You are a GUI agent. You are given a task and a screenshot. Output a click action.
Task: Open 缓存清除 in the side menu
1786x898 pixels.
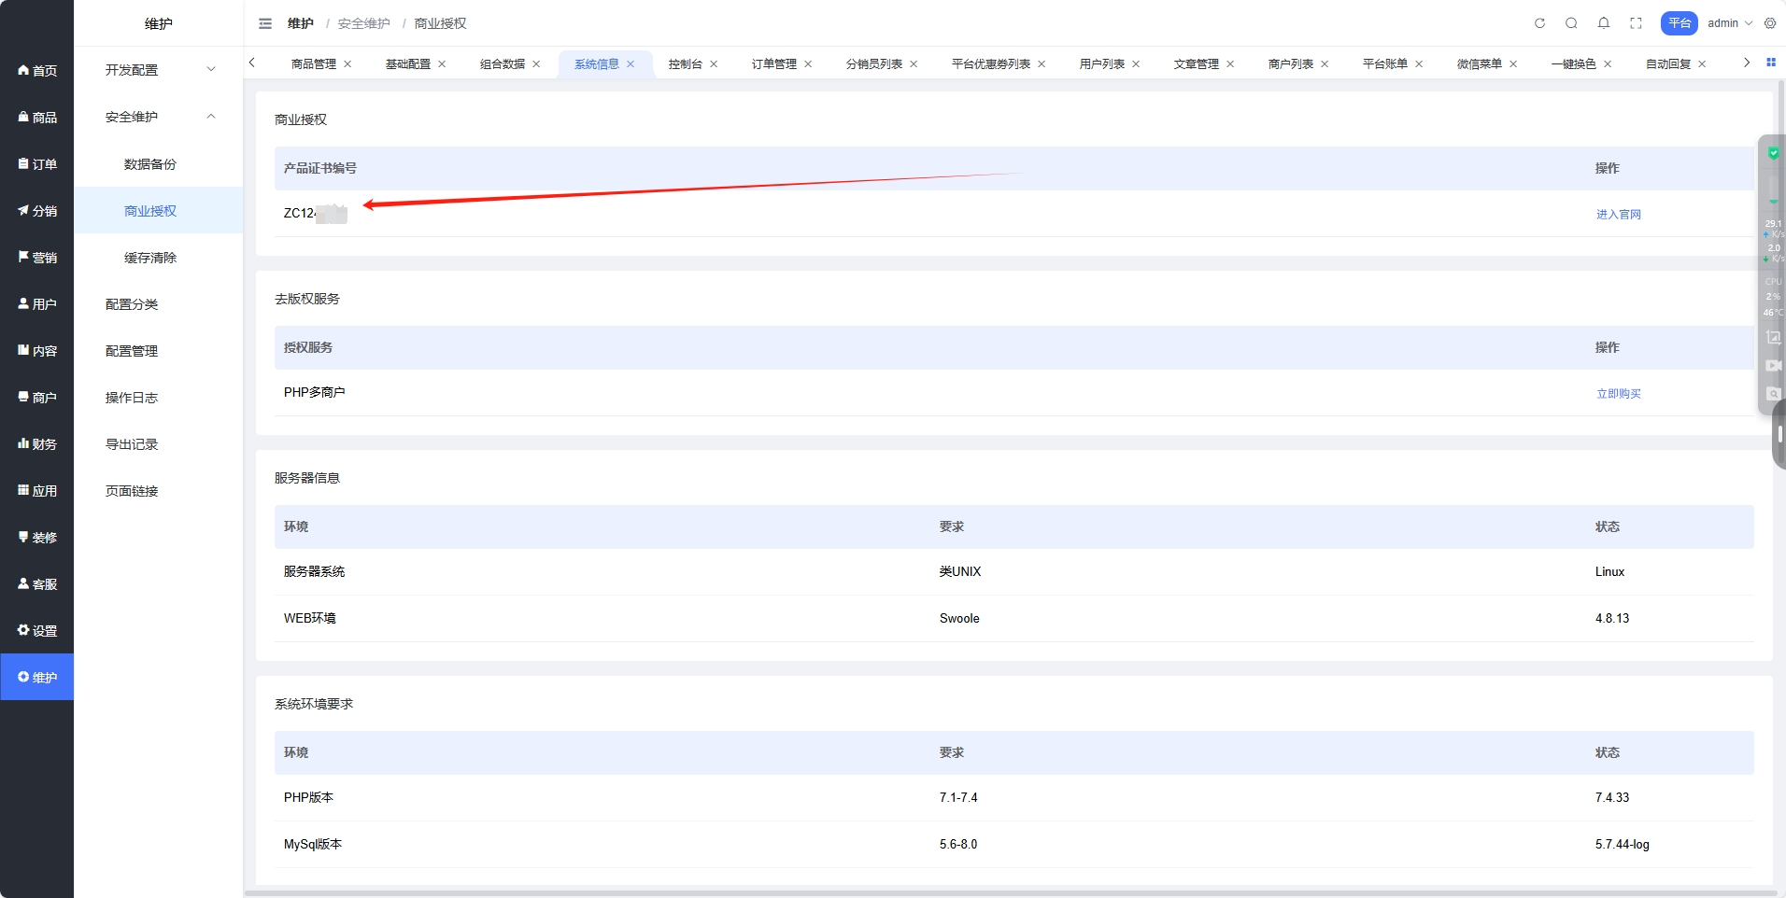pos(150,258)
